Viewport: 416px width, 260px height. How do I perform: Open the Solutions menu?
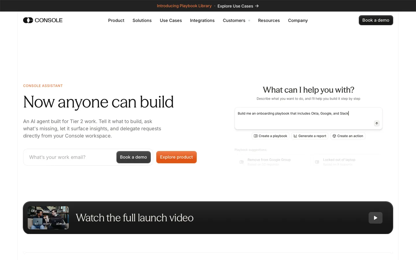(x=142, y=21)
